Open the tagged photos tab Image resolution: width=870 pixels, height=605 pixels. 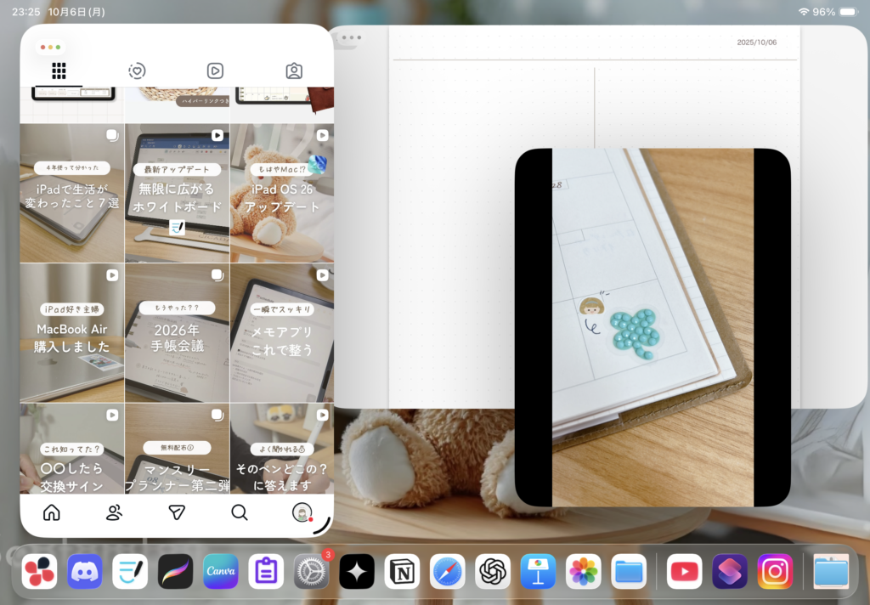click(x=293, y=71)
